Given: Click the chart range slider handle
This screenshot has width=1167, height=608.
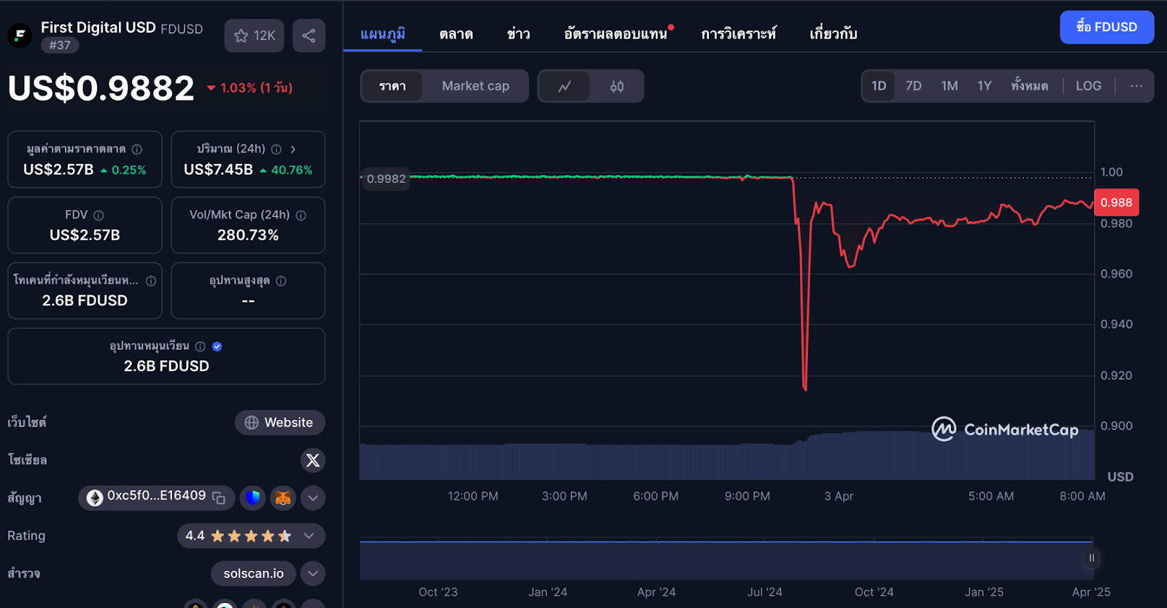Looking at the screenshot, I should [x=1091, y=558].
